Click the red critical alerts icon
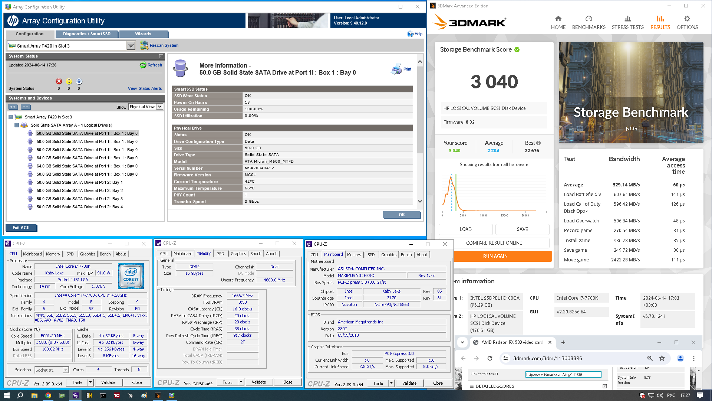Screen dimensions: 712x401 (59, 81)
